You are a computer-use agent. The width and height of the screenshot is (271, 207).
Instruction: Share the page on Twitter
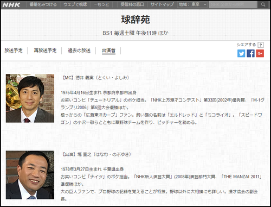pyautogui.click(x=241, y=53)
